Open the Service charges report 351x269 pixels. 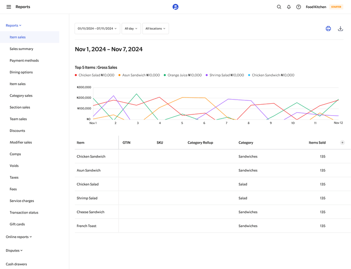(22, 201)
